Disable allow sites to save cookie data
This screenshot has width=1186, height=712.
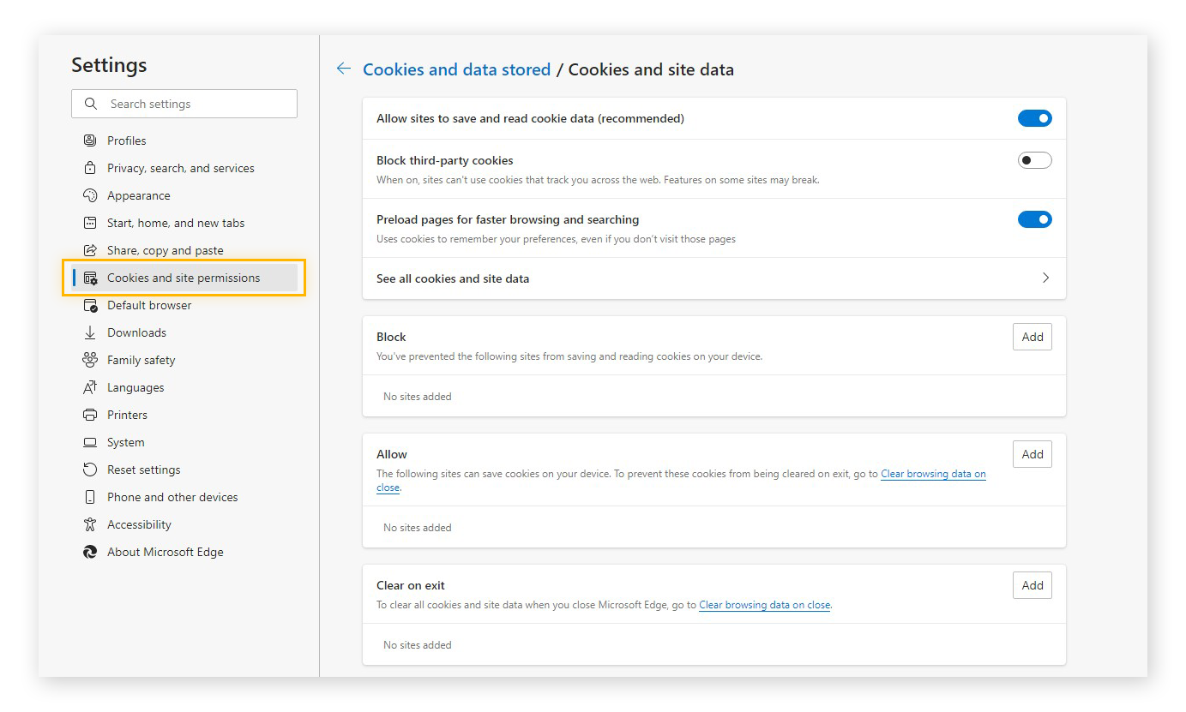coord(1034,118)
